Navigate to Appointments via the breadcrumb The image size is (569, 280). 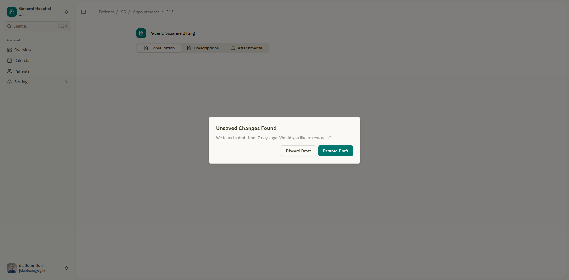[146, 12]
